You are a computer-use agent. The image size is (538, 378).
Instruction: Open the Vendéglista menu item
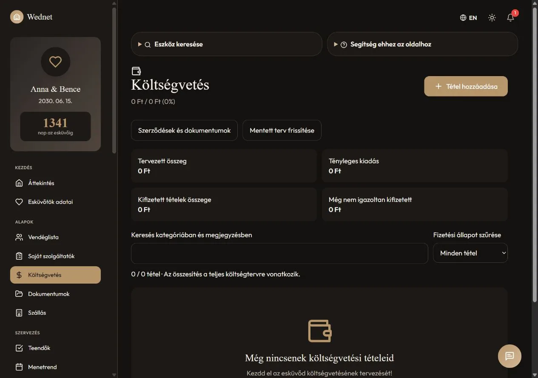pyautogui.click(x=55, y=237)
